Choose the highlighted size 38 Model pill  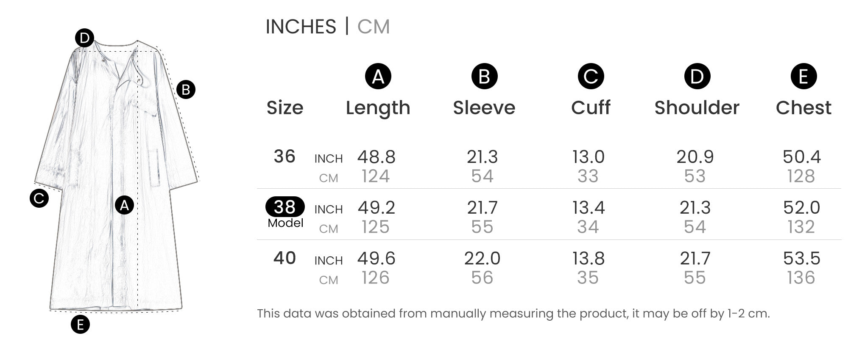point(285,207)
